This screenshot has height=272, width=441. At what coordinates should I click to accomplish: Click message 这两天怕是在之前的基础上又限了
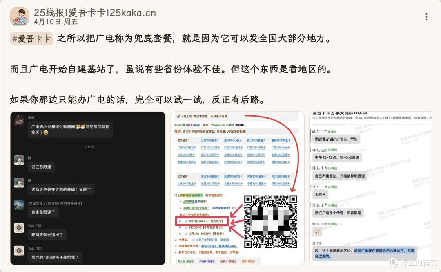(x=61, y=189)
